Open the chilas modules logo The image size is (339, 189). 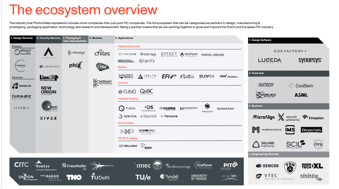pos(102,53)
